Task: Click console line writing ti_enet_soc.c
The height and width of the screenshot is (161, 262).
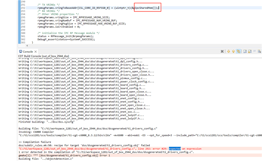Action: [79, 112]
